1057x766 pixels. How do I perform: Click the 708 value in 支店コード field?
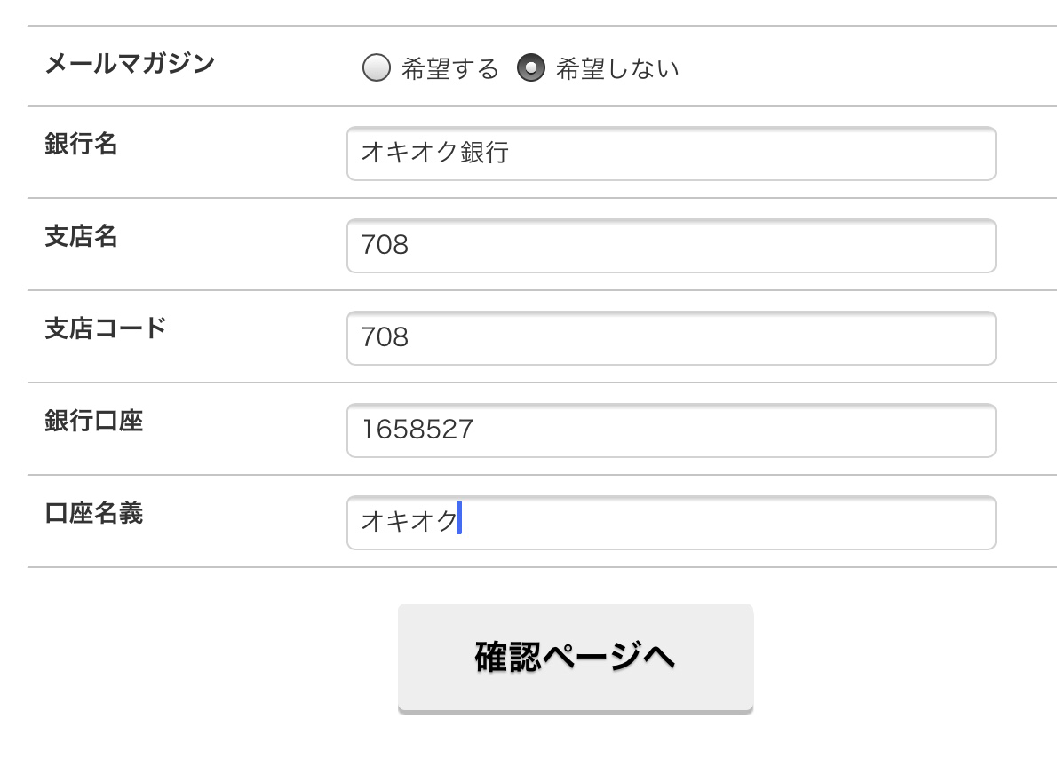pyautogui.click(x=385, y=338)
